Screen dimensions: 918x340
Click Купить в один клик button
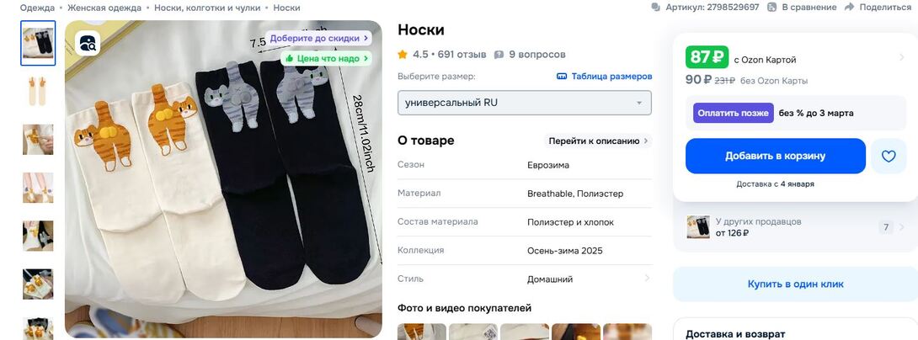(x=795, y=284)
